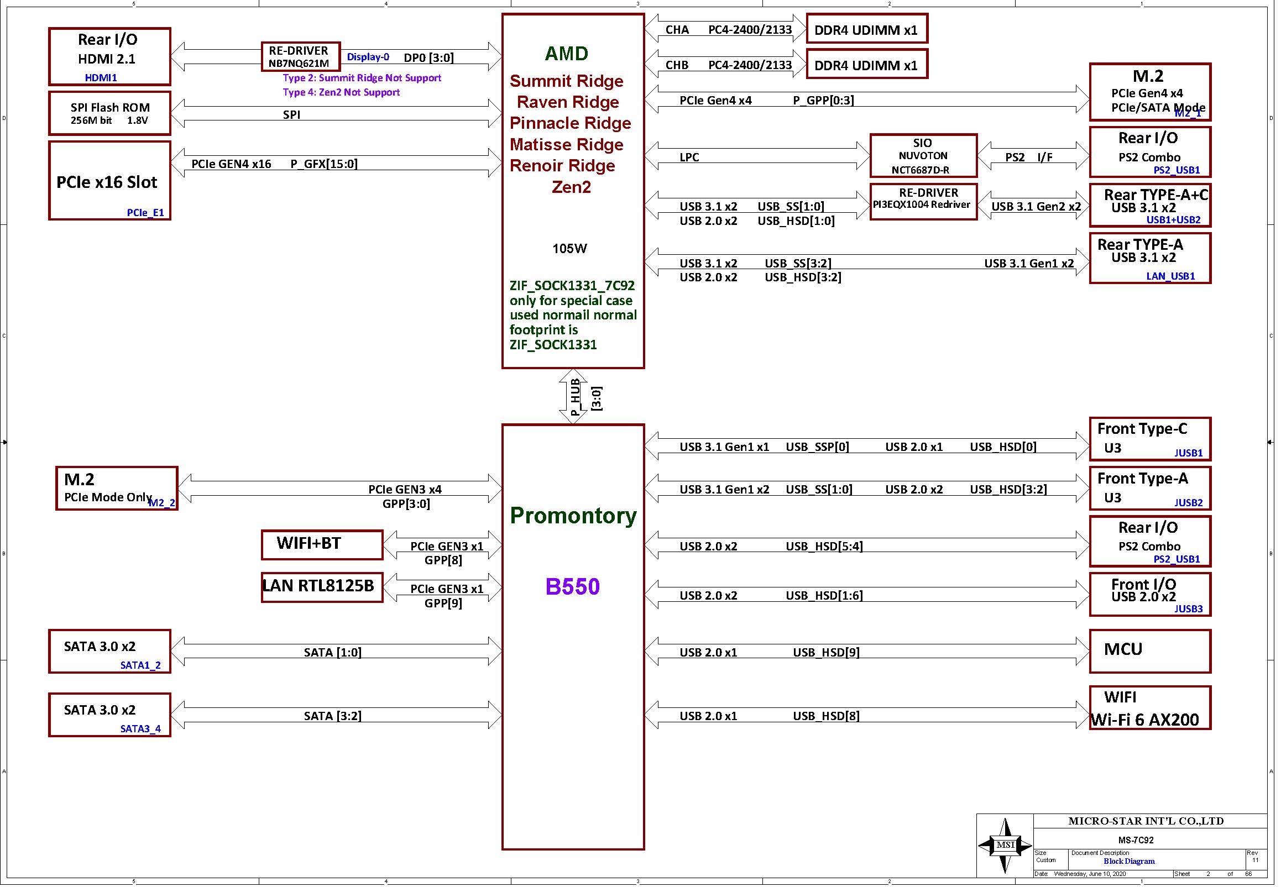Select 'SATA 3.0 x2' SATA3_4 block

point(109,715)
